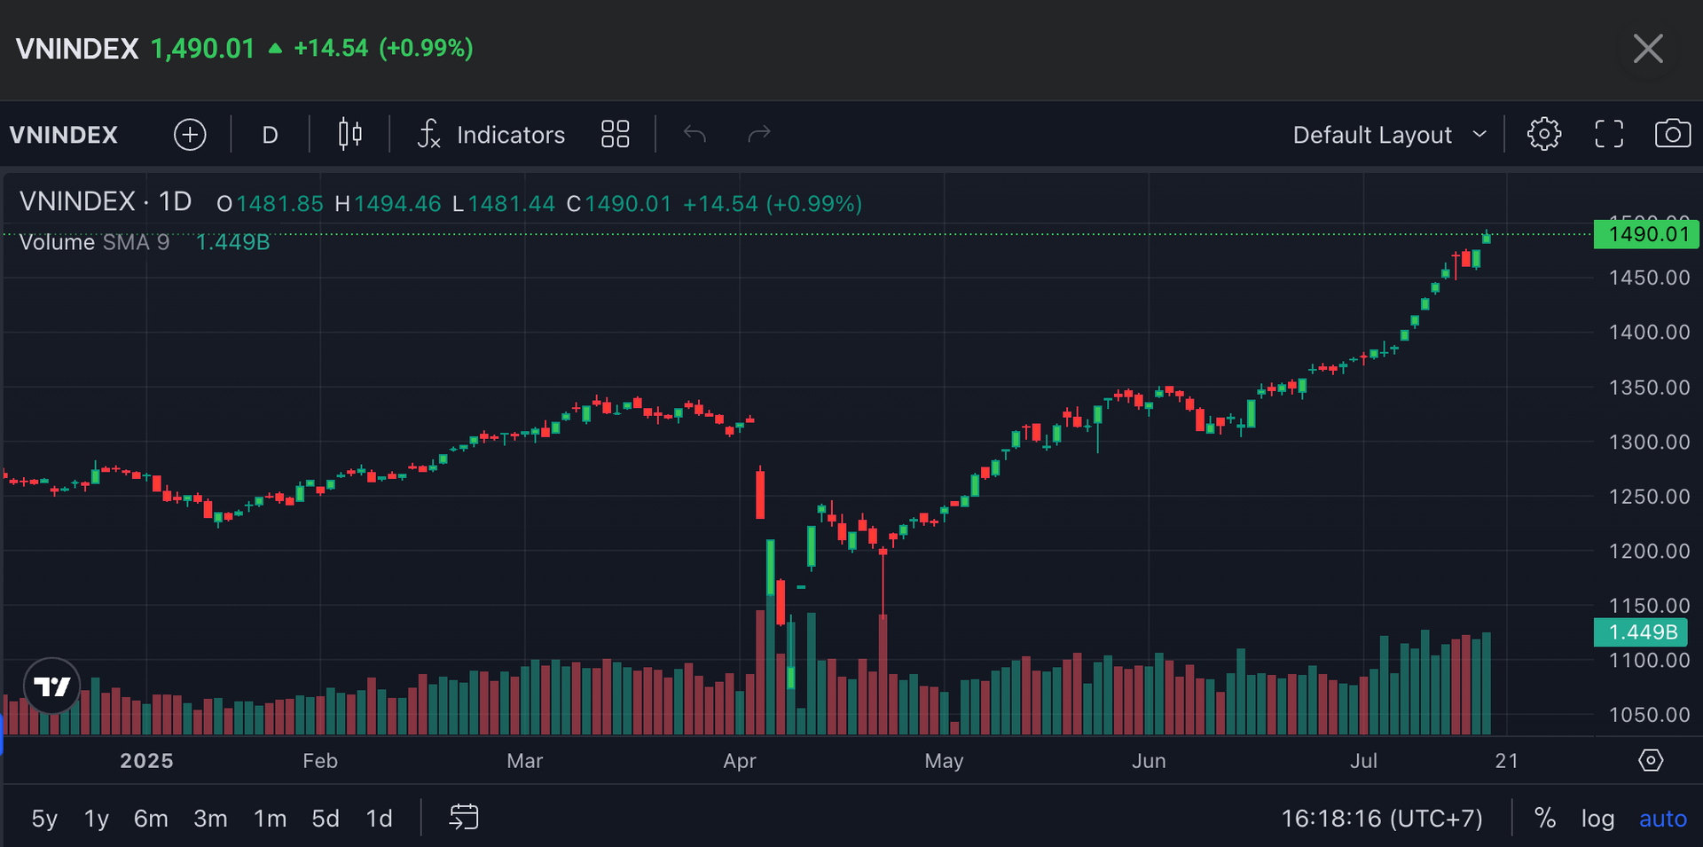This screenshot has height=847, width=1703.
Task: Open the go-to-date calendar icon
Action: coord(464,817)
